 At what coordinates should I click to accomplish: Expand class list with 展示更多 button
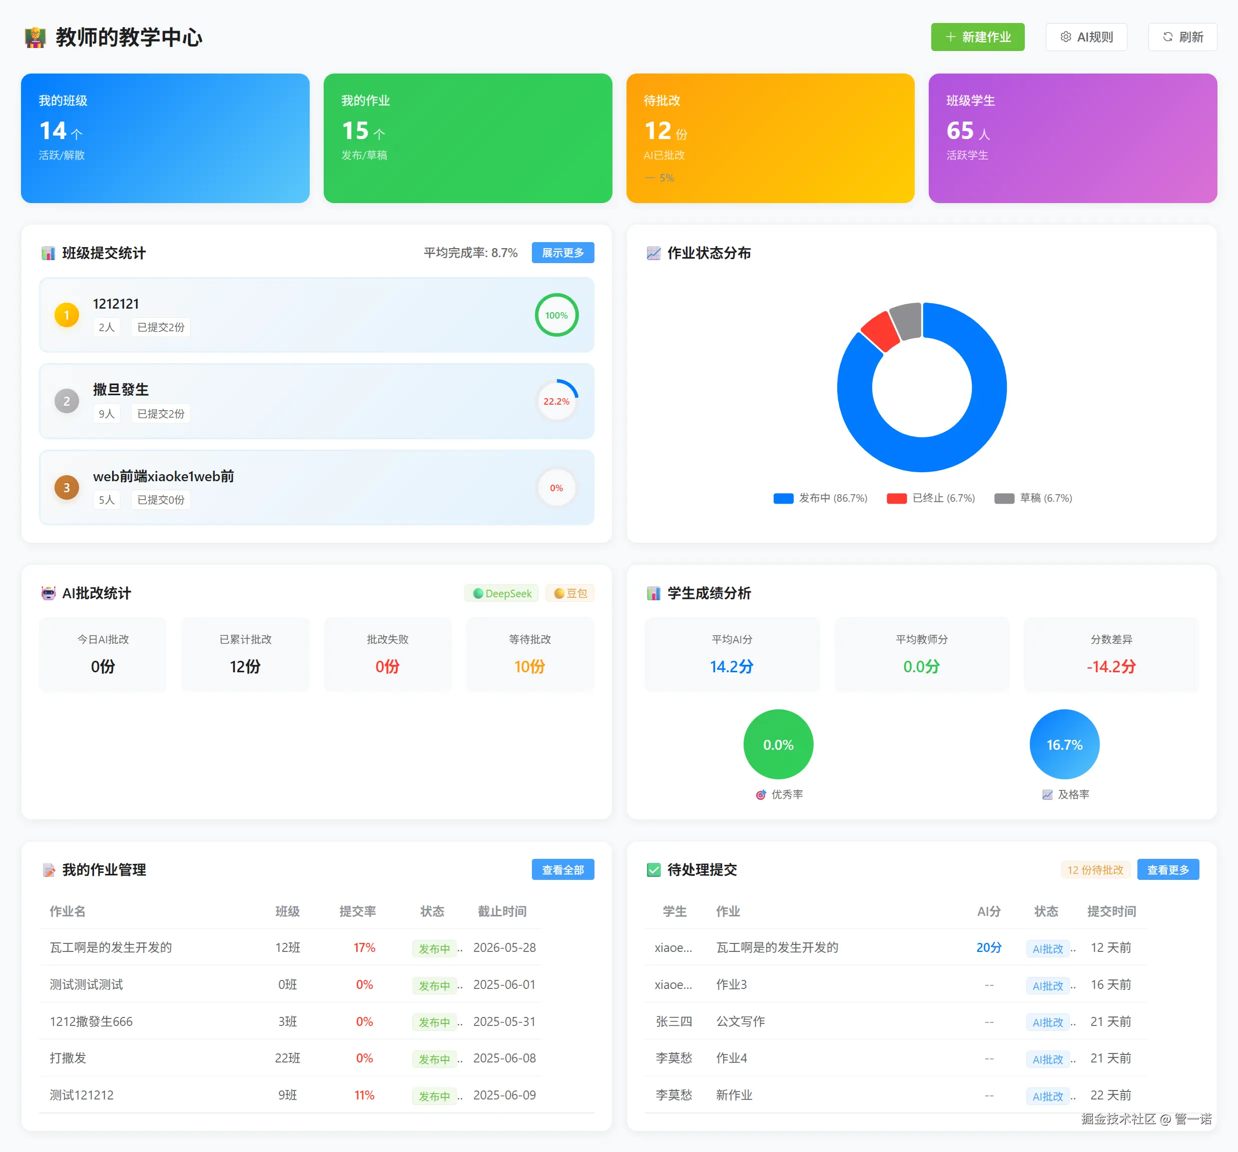[x=562, y=253]
